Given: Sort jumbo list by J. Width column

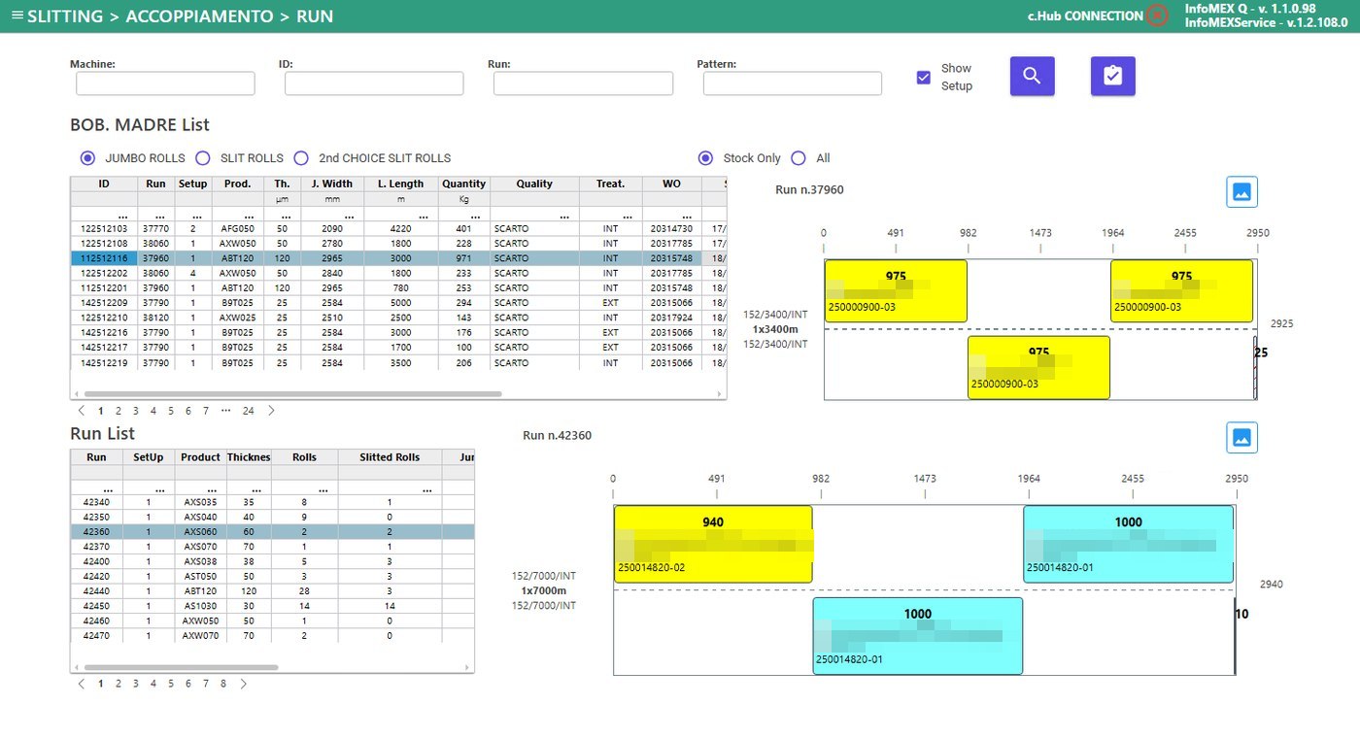Looking at the screenshot, I should [332, 184].
